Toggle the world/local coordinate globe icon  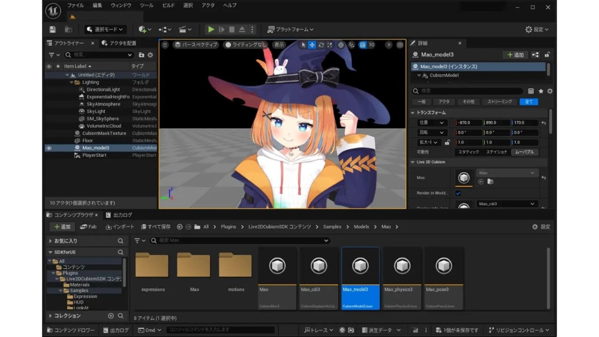point(341,45)
